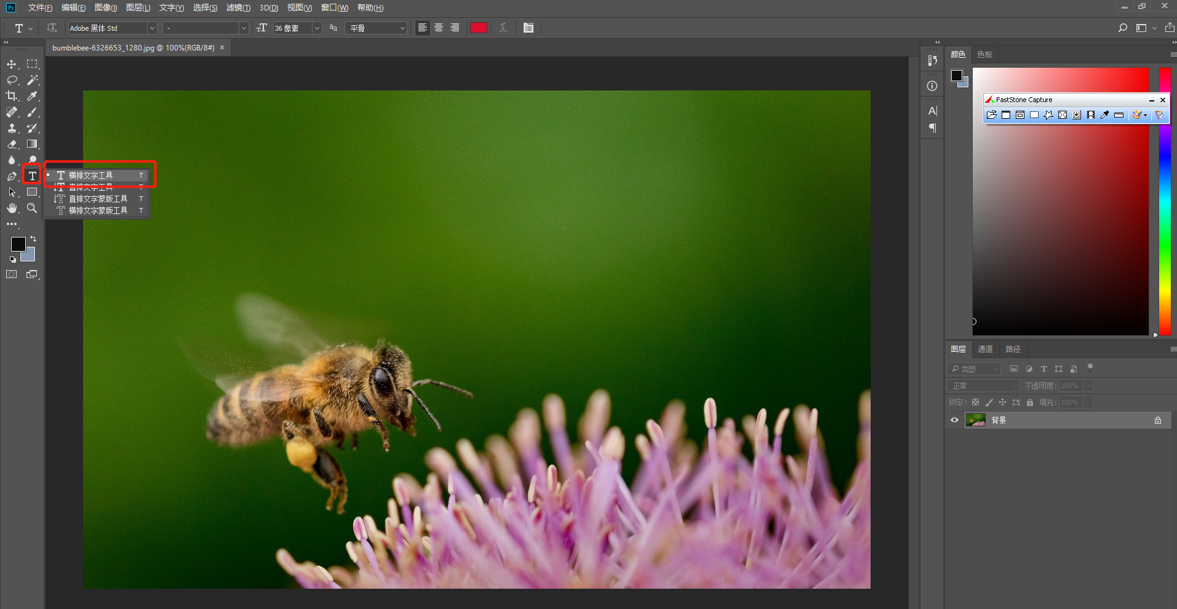The height and width of the screenshot is (609, 1177).
Task: Select the Type tool in toolbox
Action: pyautogui.click(x=32, y=176)
